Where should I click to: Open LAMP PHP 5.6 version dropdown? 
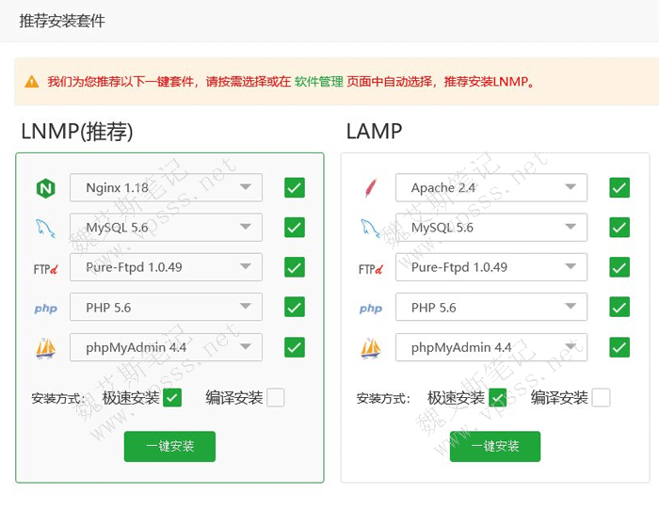pyautogui.click(x=491, y=307)
